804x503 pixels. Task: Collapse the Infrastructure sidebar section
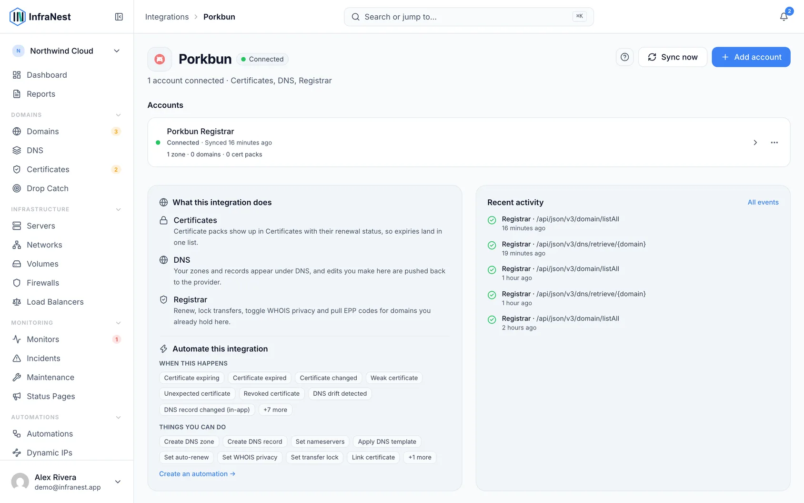pos(118,209)
